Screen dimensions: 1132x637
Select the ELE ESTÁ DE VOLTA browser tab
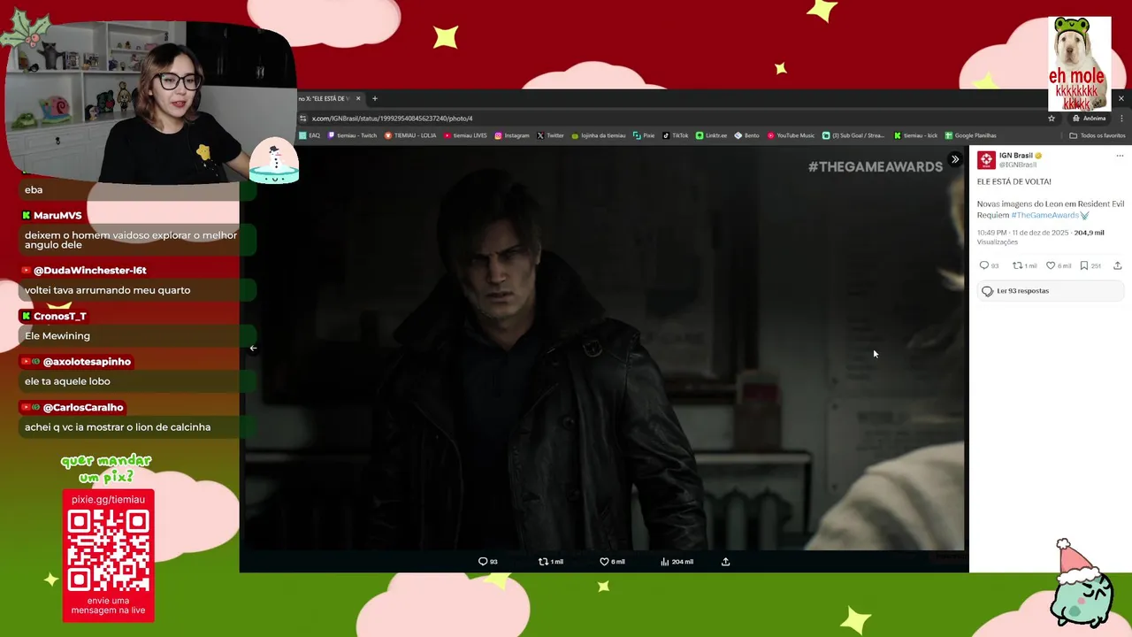tap(325, 98)
